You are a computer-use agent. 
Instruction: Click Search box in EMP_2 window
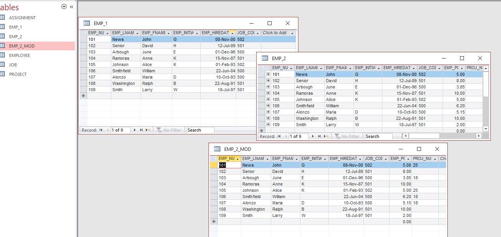coord(378,136)
